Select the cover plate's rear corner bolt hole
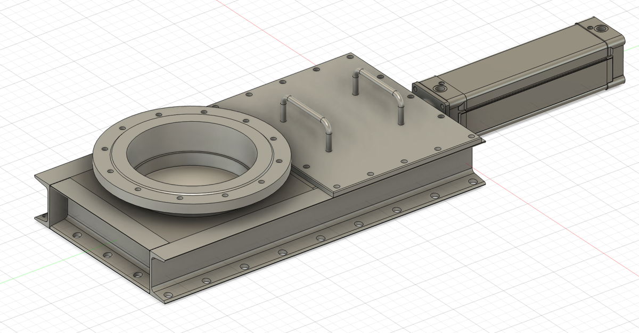The width and height of the screenshot is (639, 333). [349, 56]
